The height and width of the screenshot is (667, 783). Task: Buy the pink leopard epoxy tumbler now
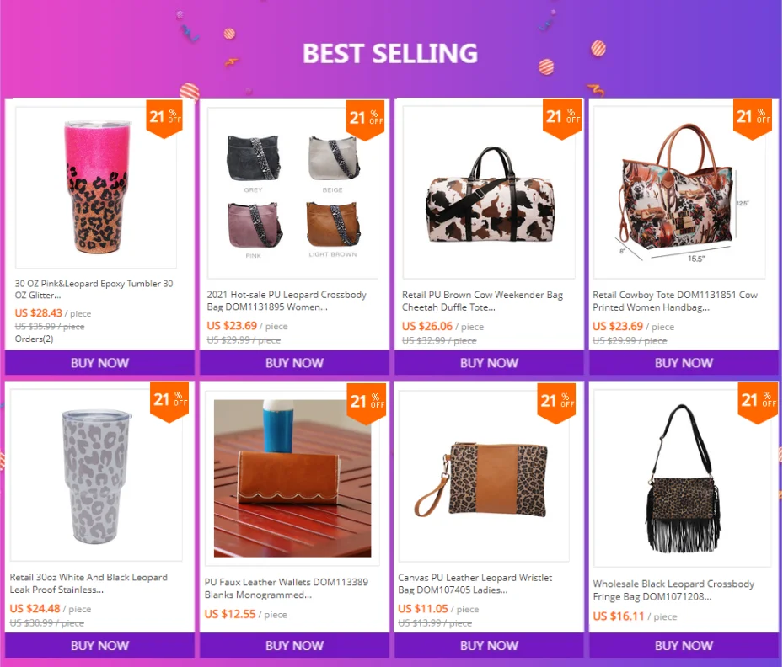pos(99,363)
